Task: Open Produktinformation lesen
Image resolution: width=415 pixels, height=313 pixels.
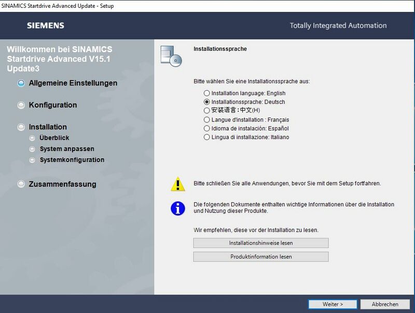Action: (261, 257)
